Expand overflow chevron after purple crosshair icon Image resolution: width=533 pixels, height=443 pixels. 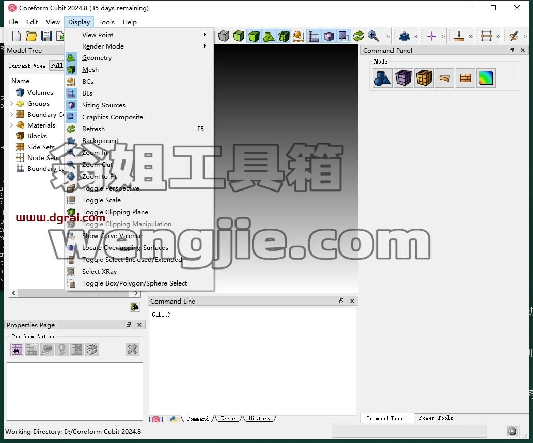click(x=443, y=36)
